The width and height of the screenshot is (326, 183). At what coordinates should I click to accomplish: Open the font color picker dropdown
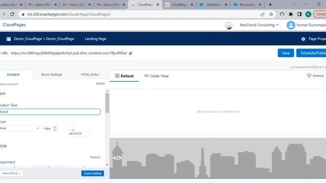coord(71,128)
